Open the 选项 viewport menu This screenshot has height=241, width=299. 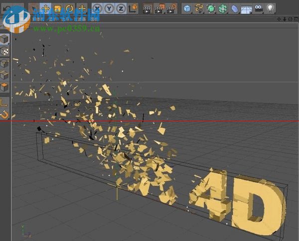[x=65, y=19]
